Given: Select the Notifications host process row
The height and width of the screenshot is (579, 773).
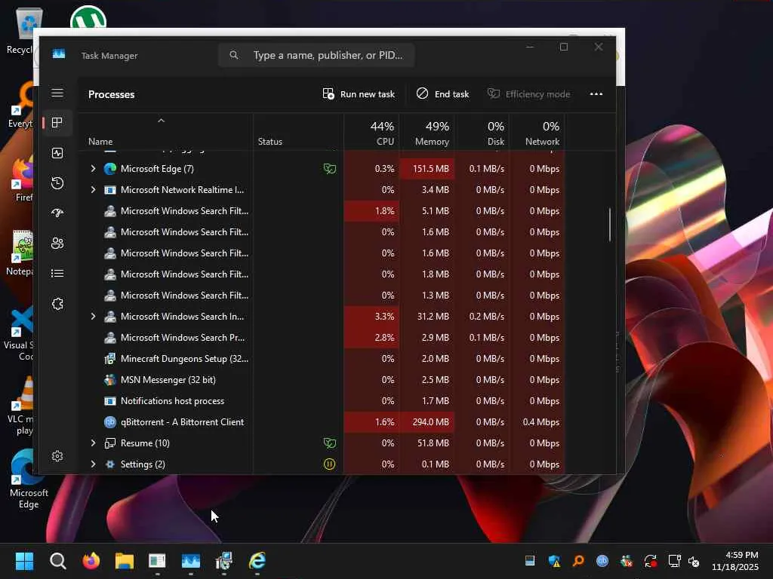Looking at the screenshot, I should pyautogui.click(x=322, y=401).
